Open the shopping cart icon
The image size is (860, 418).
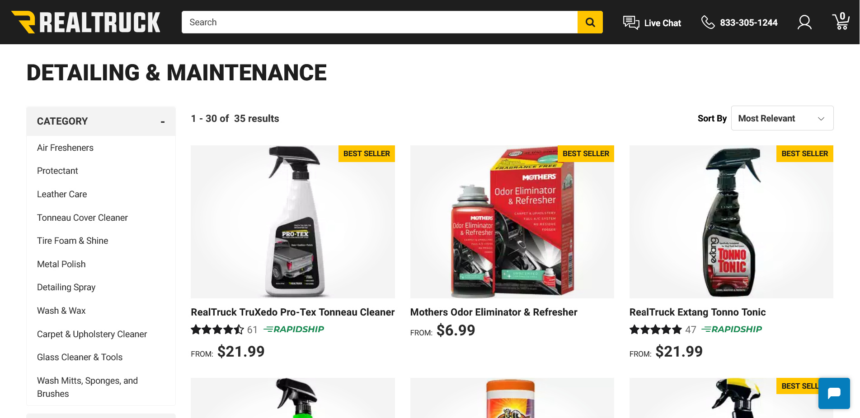pyautogui.click(x=841, y=21)
